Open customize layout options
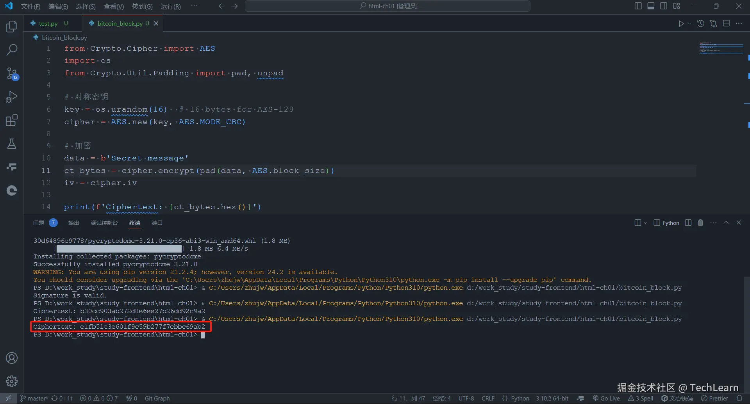The height and width of the screenshot is (404, 750). coord(677,6)
